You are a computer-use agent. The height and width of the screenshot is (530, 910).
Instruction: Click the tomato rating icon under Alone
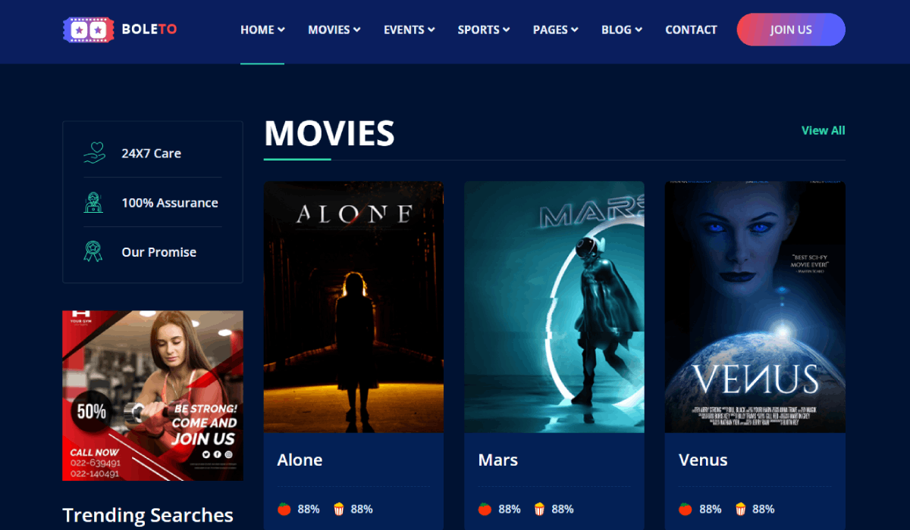(284, 509)
